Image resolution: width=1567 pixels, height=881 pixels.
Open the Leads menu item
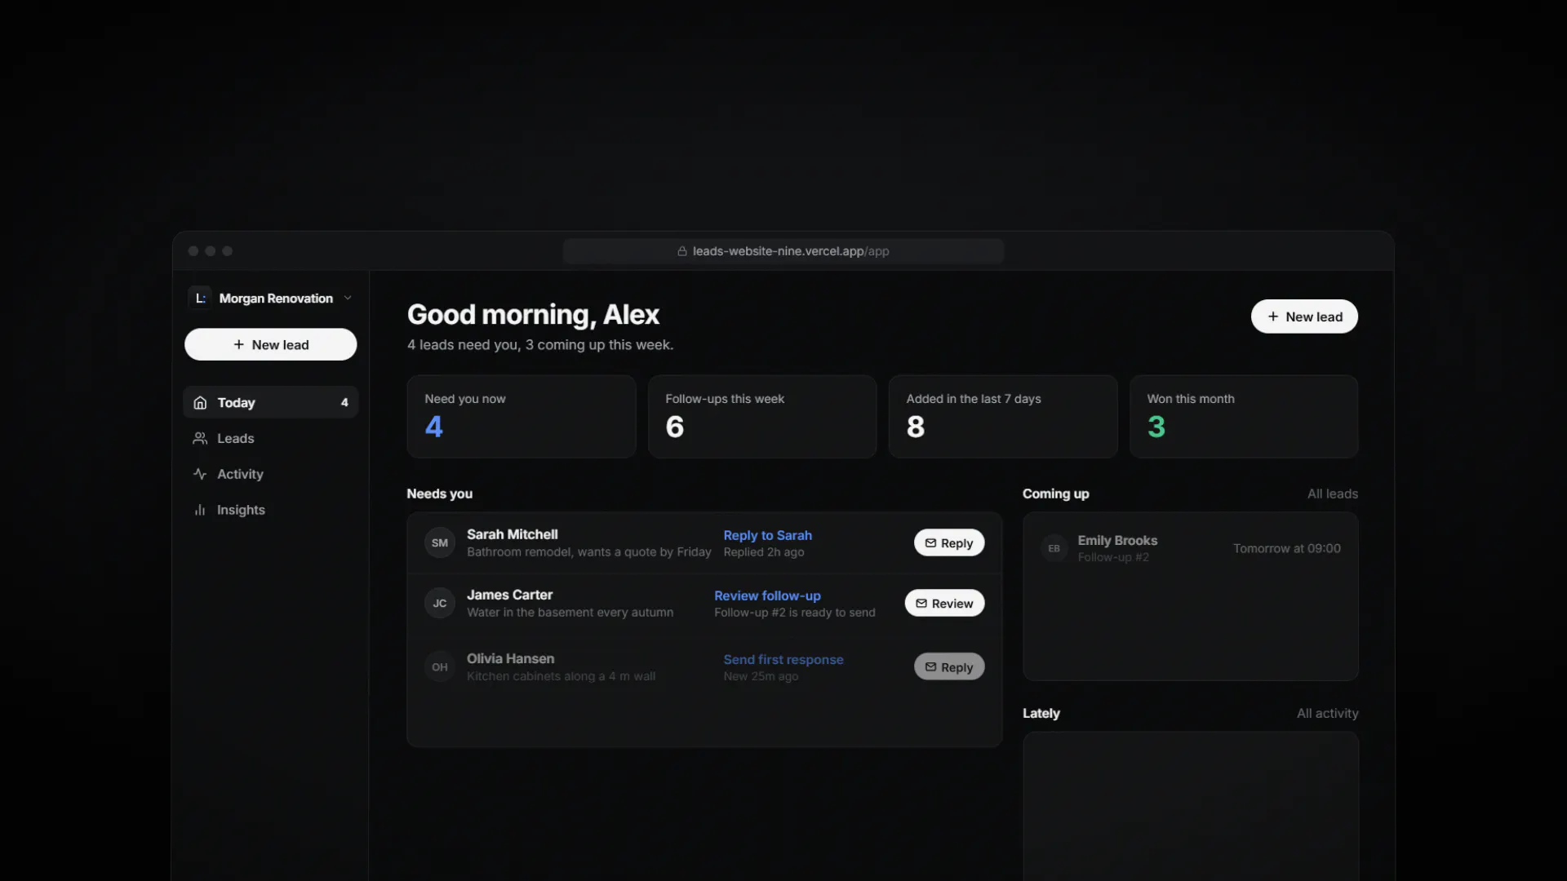click(x=270, y=438)
